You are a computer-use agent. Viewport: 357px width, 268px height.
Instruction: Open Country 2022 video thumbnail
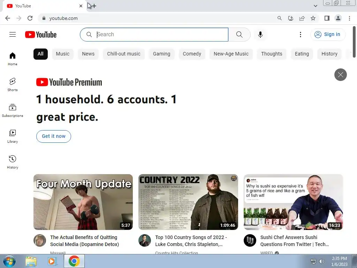(x=188, y=202)
